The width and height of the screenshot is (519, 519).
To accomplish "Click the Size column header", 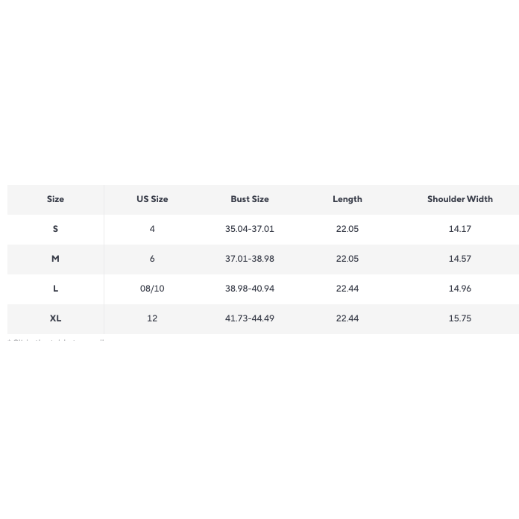I will [x=55, y=199].
